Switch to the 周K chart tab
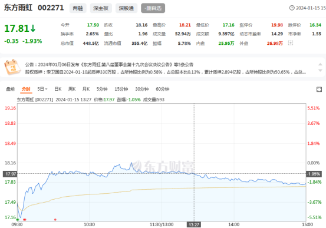The height and width of the screenshot is (228, 326). [72, 89]
